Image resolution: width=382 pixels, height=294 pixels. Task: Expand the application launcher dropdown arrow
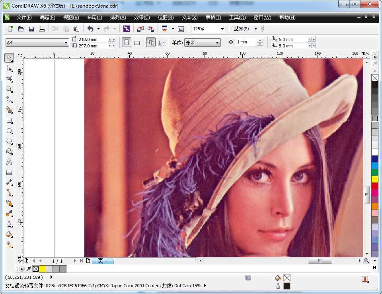pyautogui.click(x=173, y=29)
